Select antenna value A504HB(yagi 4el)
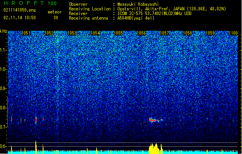Screen dimensions: 242x154 pos(136,18)
